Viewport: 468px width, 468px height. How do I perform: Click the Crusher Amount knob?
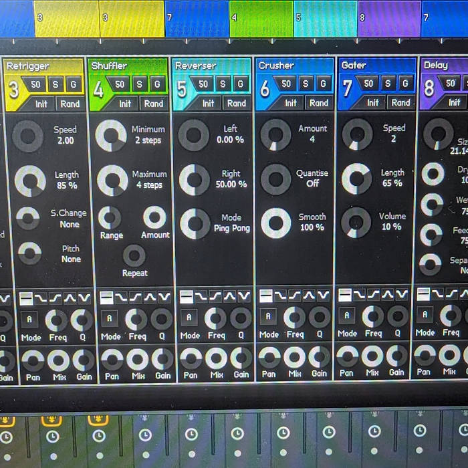click(x=275, y=134)
